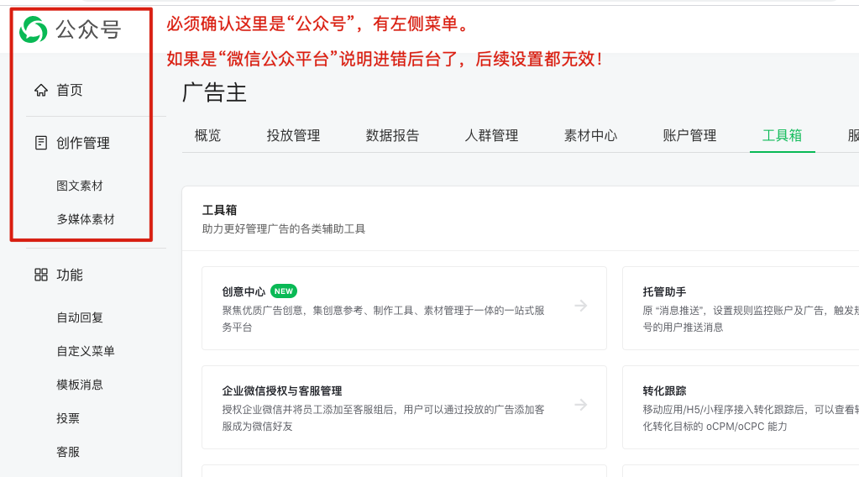Switch to the 人群管理 tab
859x477 pixels.
pos(491,135)
